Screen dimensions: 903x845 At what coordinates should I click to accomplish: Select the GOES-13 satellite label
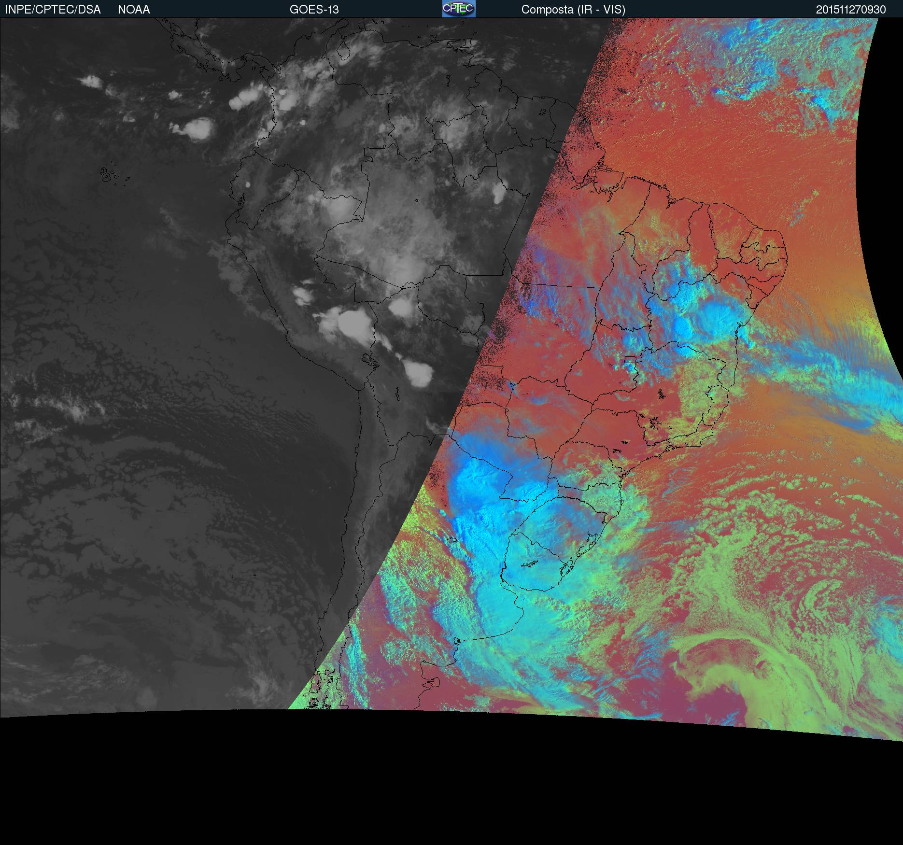314,10
